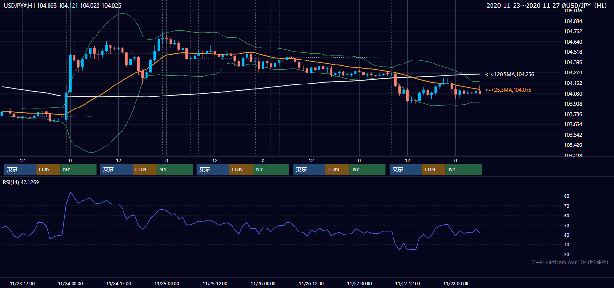Click the HistData.com data source credit
The image size is (614, 288).
pyautogui.click(x=570, y=262)
